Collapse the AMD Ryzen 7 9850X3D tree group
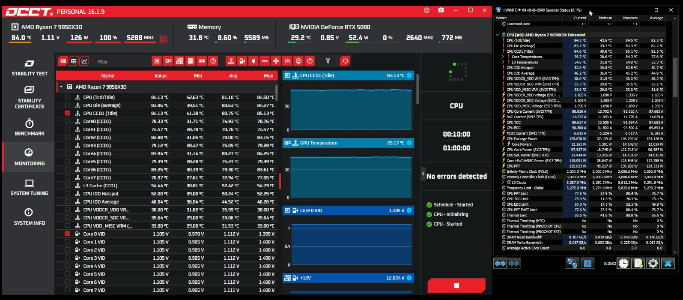This screenshot has width=683, height=300. tap(61, 87)
